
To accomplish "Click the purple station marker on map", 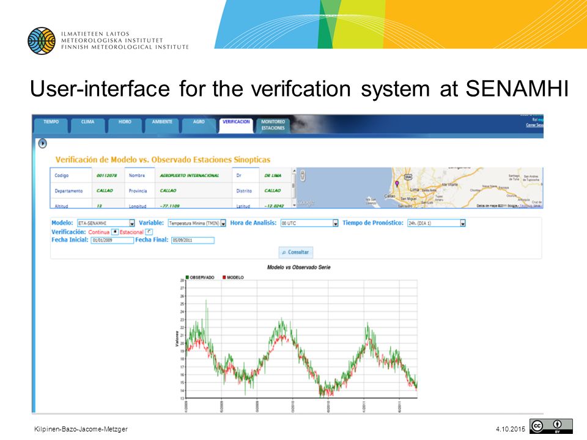I will (x=397, y=184).
